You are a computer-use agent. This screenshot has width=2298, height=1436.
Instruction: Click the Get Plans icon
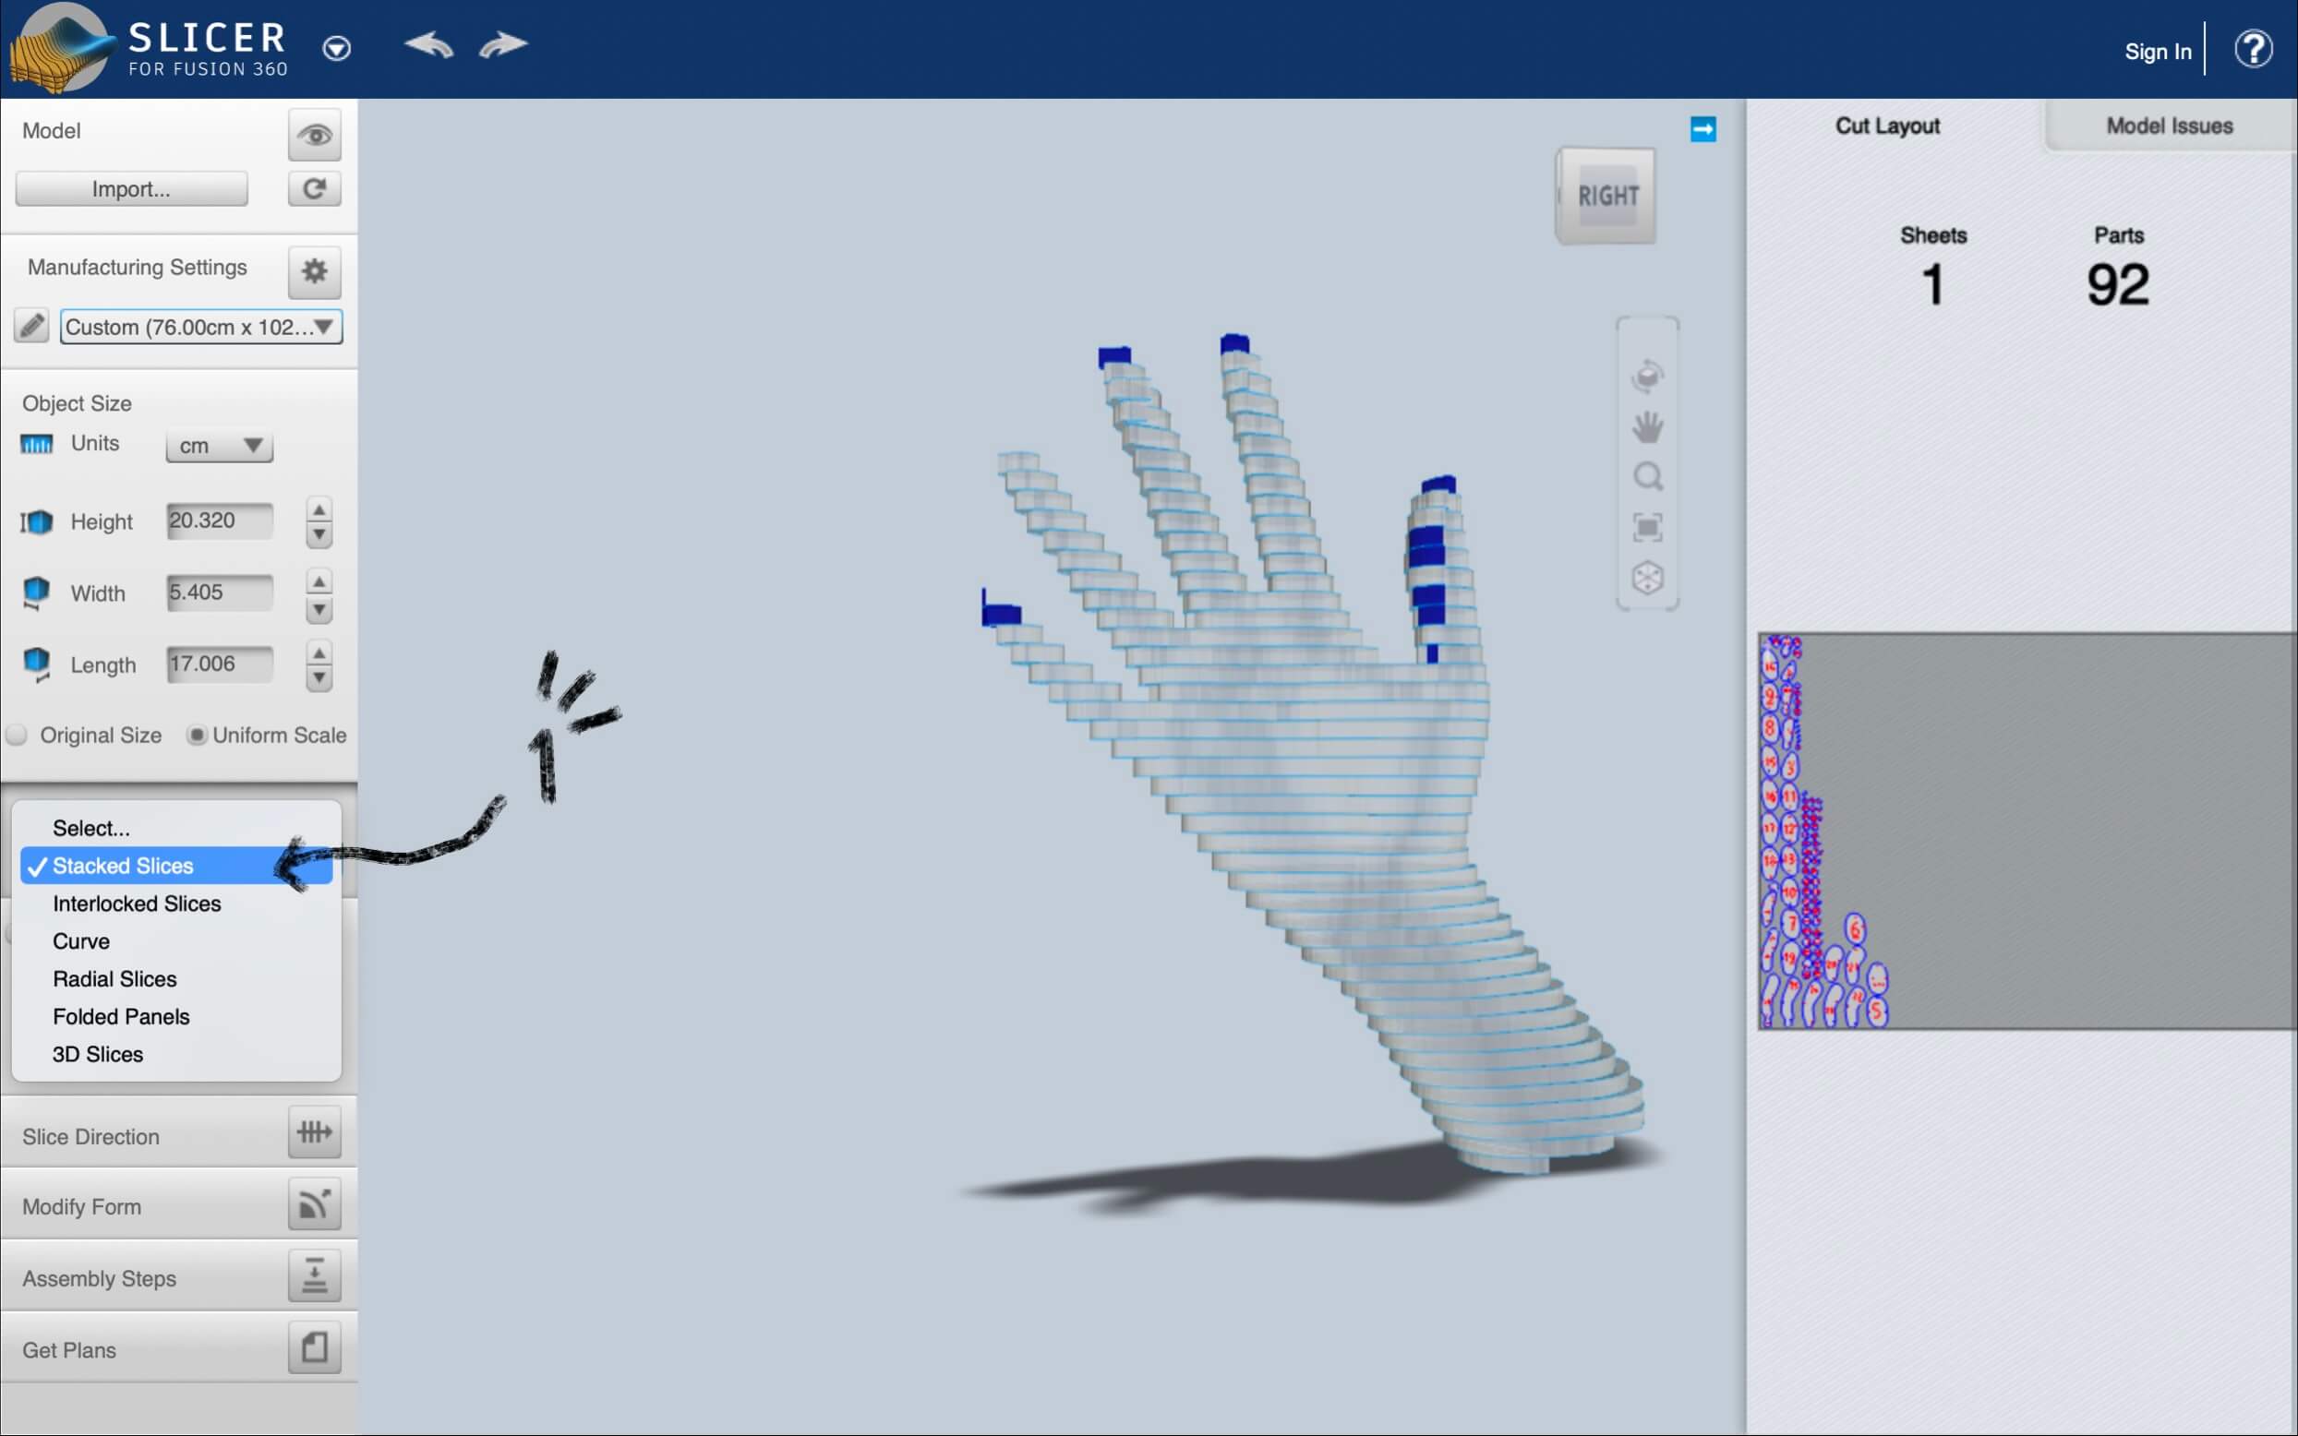[x=315, y=1347]
